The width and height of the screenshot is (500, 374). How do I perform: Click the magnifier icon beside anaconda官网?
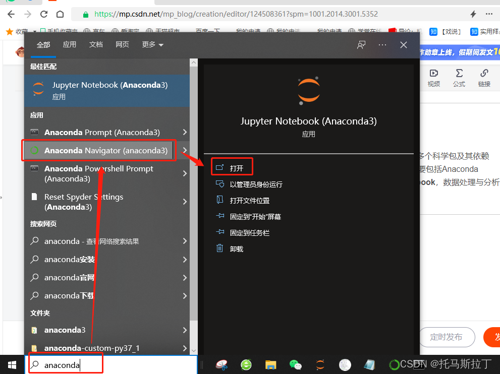34,277
